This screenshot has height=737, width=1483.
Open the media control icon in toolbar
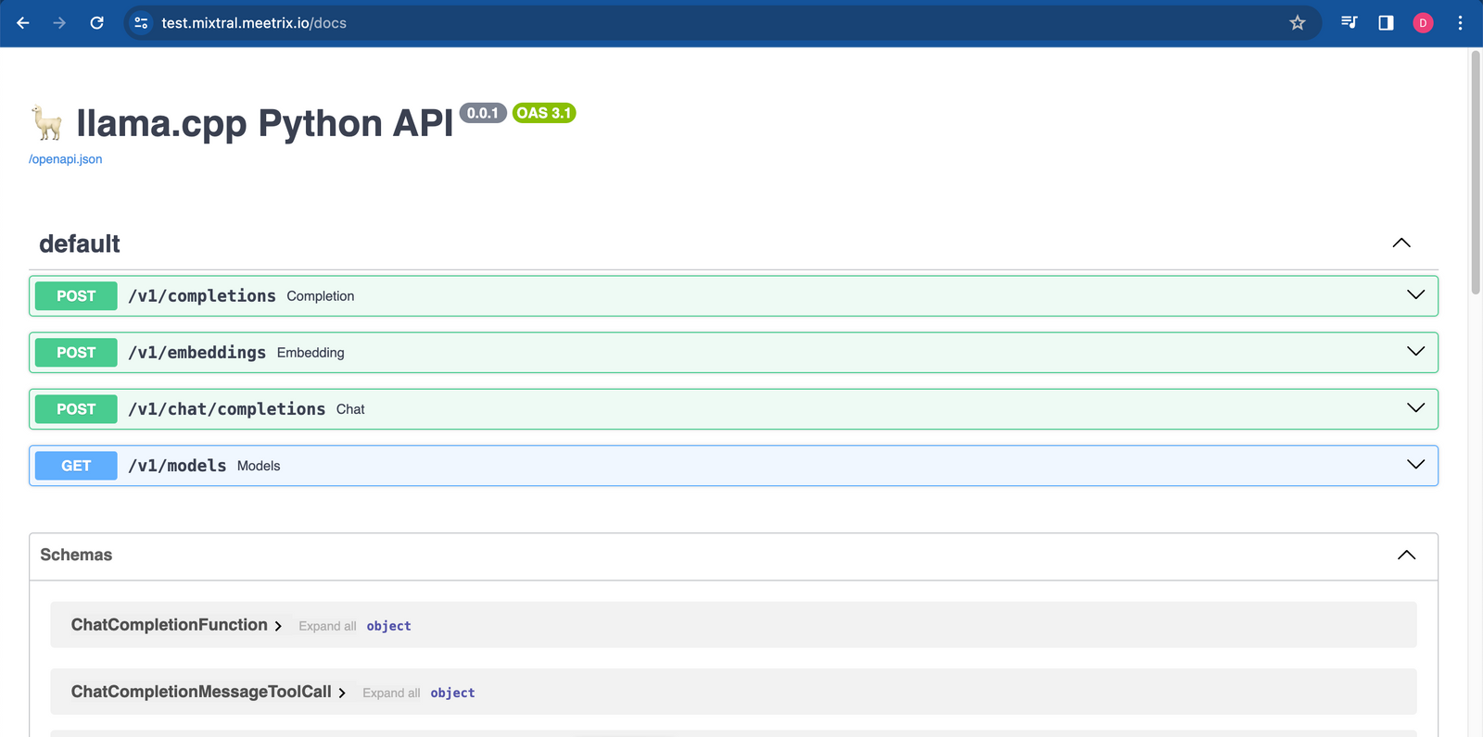click(x=1349, y=23)
